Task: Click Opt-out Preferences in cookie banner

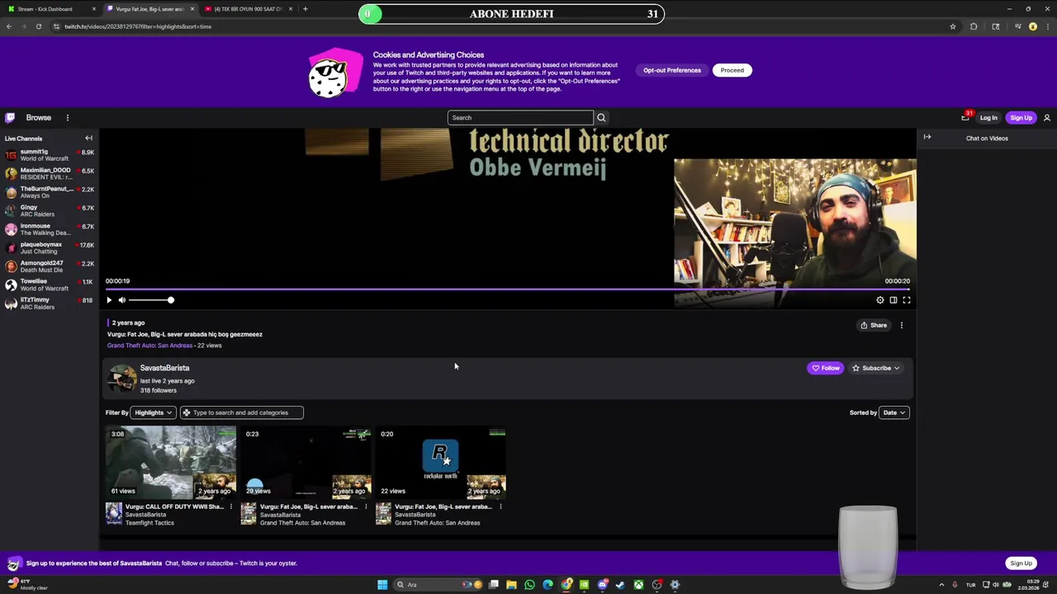Action: tap(672, 70)
